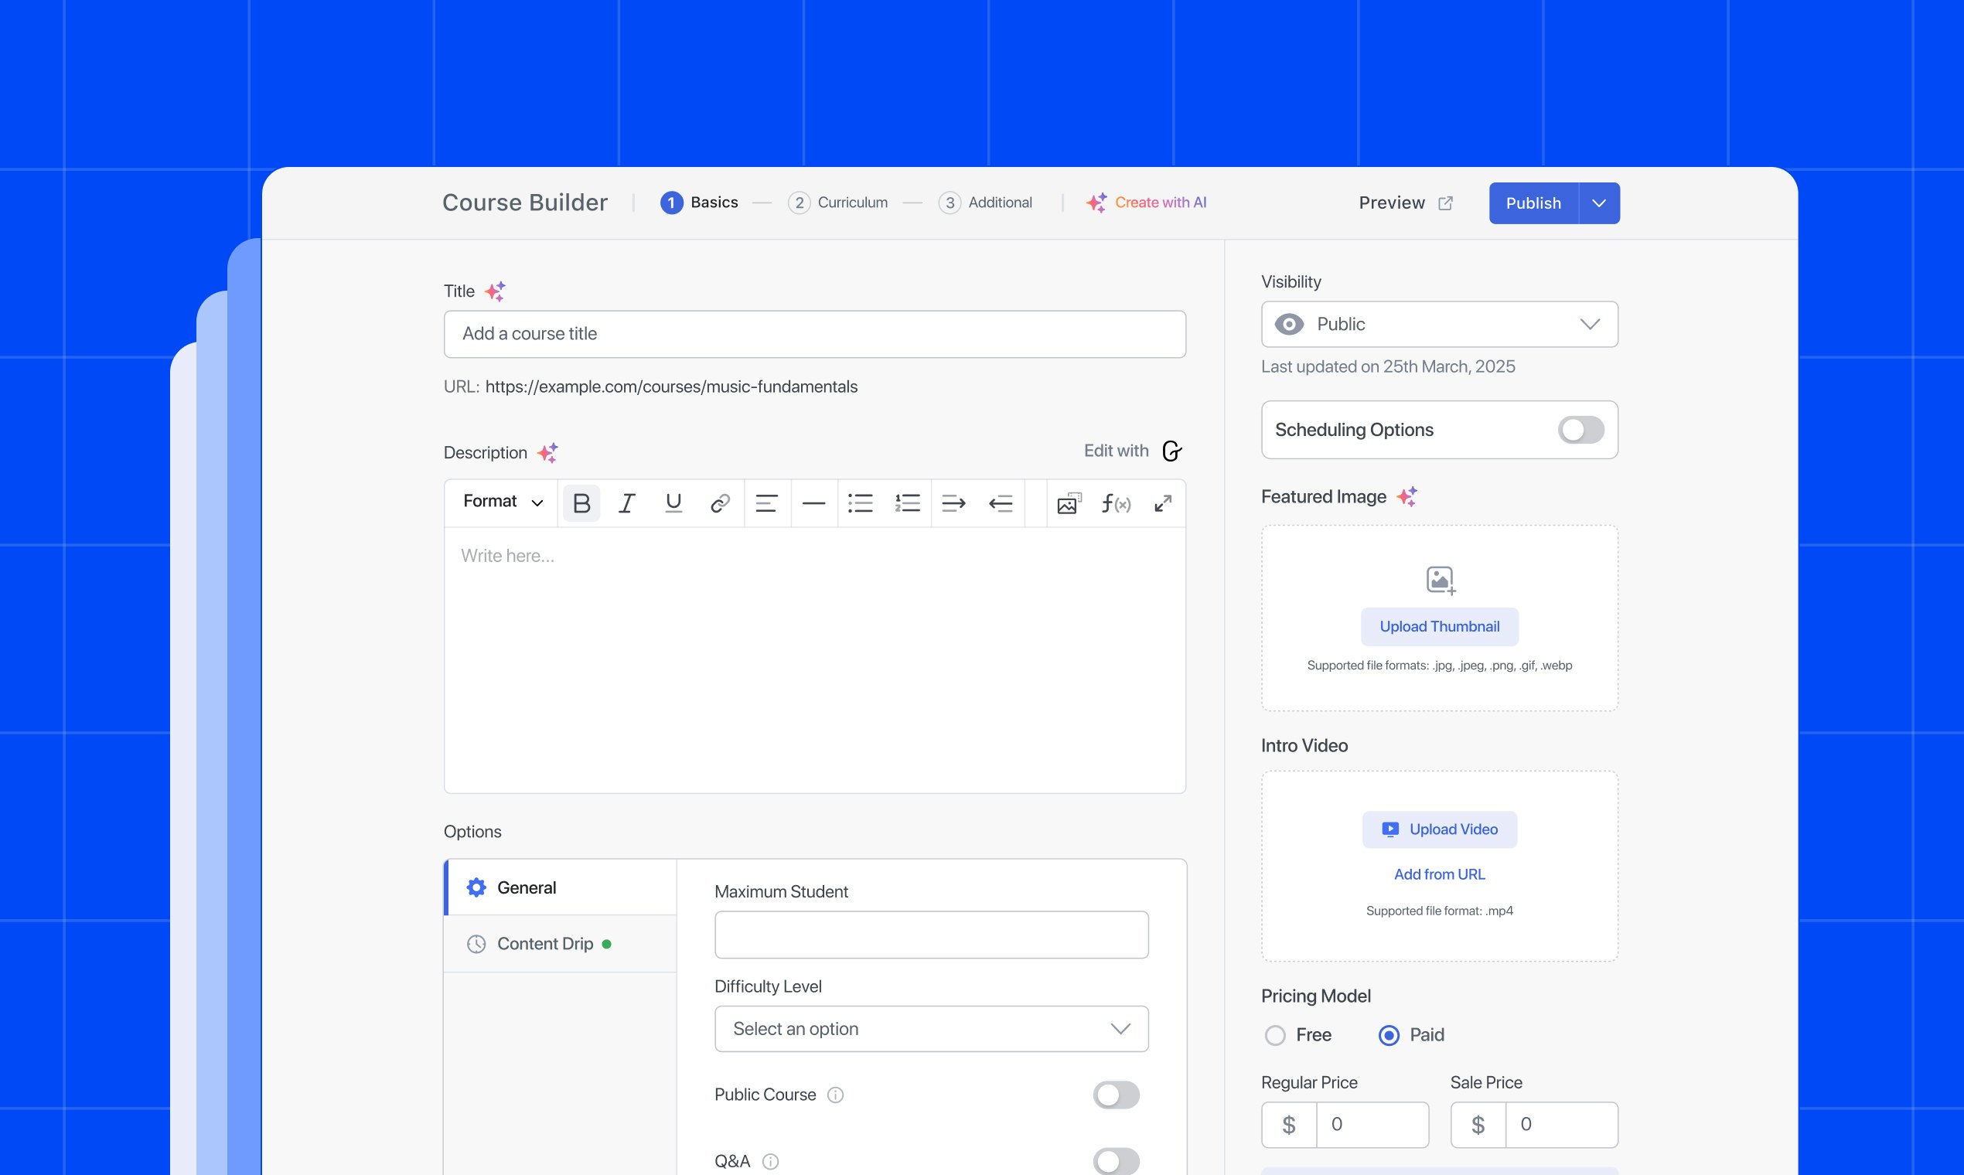Select the Free pricing radio button
1964x1175 pixels.
click(1275, 1035)
